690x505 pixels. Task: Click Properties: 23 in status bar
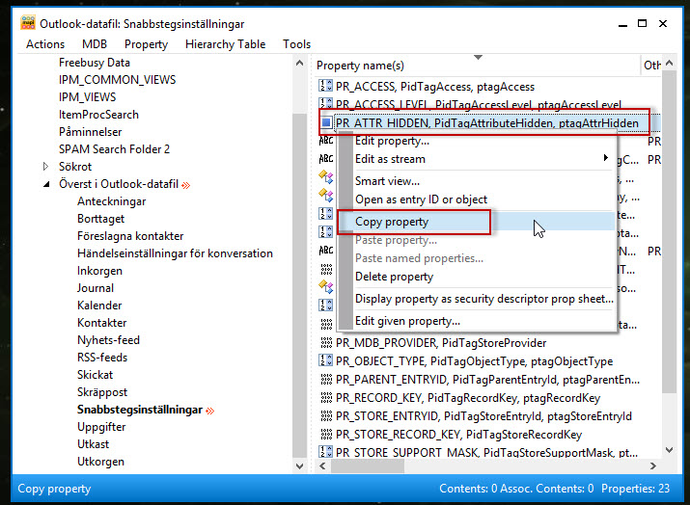(635, 489)
